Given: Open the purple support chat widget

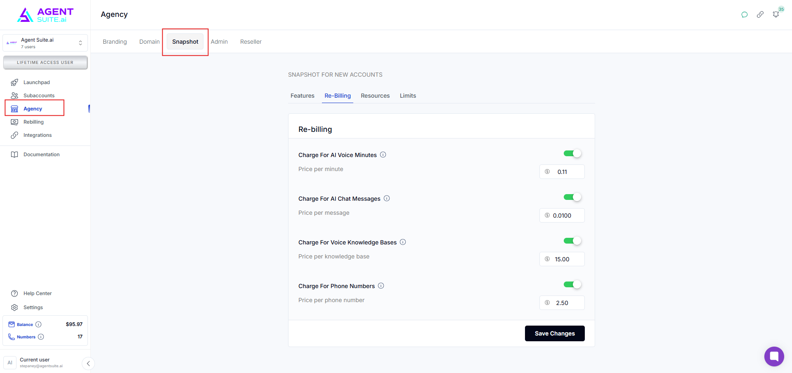Looking at the screenshot, I should (x=774, y=357).
